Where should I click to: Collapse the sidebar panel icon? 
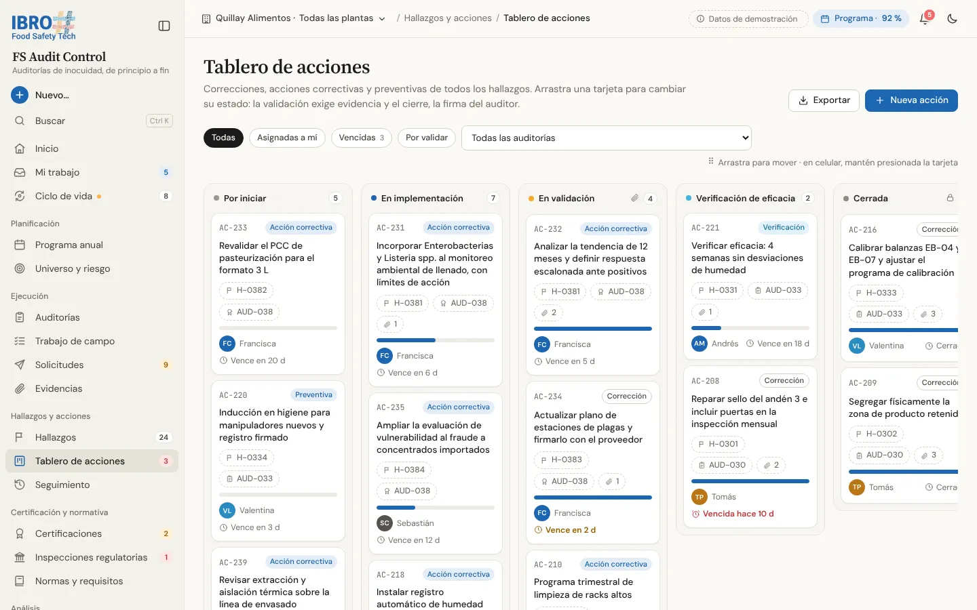tap(164, 26)
